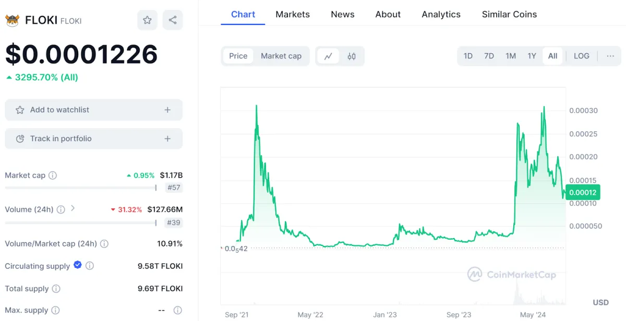
Task: Open the Analytics tab
Action: (x=441, y=14)
